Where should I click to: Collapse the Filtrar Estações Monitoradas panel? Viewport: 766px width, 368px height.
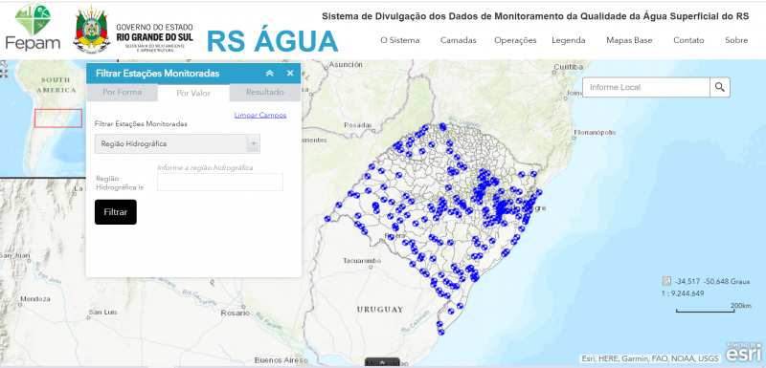(270, 73)
